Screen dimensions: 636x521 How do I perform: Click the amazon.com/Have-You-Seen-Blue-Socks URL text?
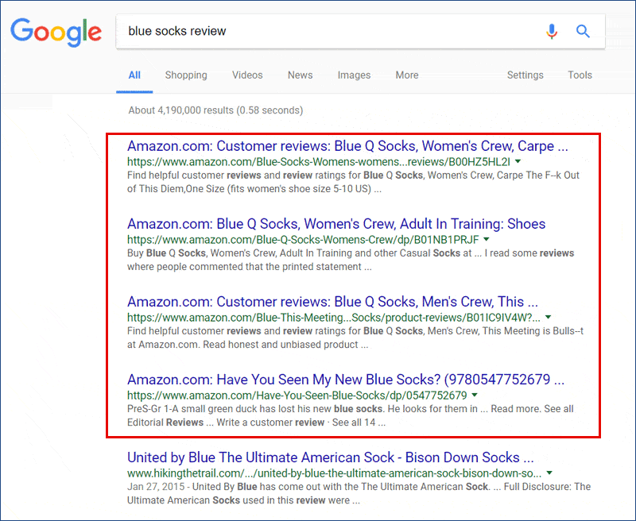[x=297, y=395]
